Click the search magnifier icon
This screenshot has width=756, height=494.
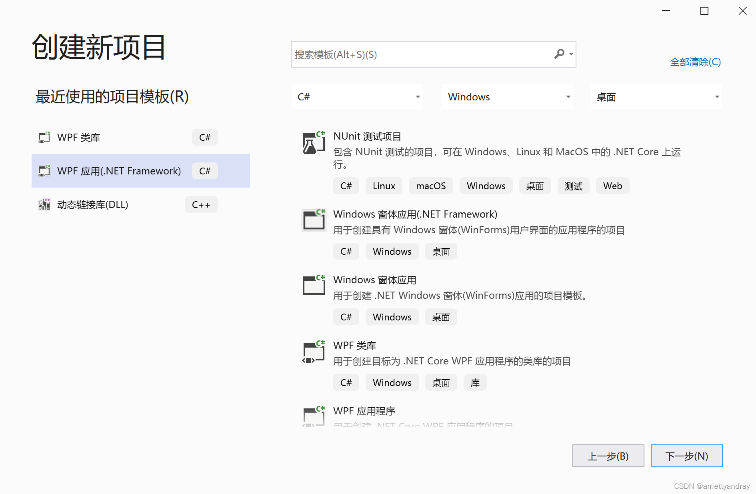[559, 54]
